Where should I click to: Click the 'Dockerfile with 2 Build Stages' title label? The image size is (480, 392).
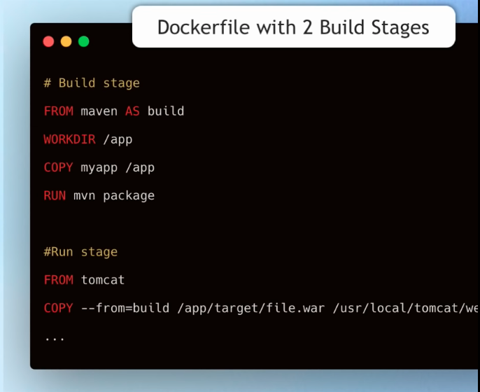click(293, 27)
